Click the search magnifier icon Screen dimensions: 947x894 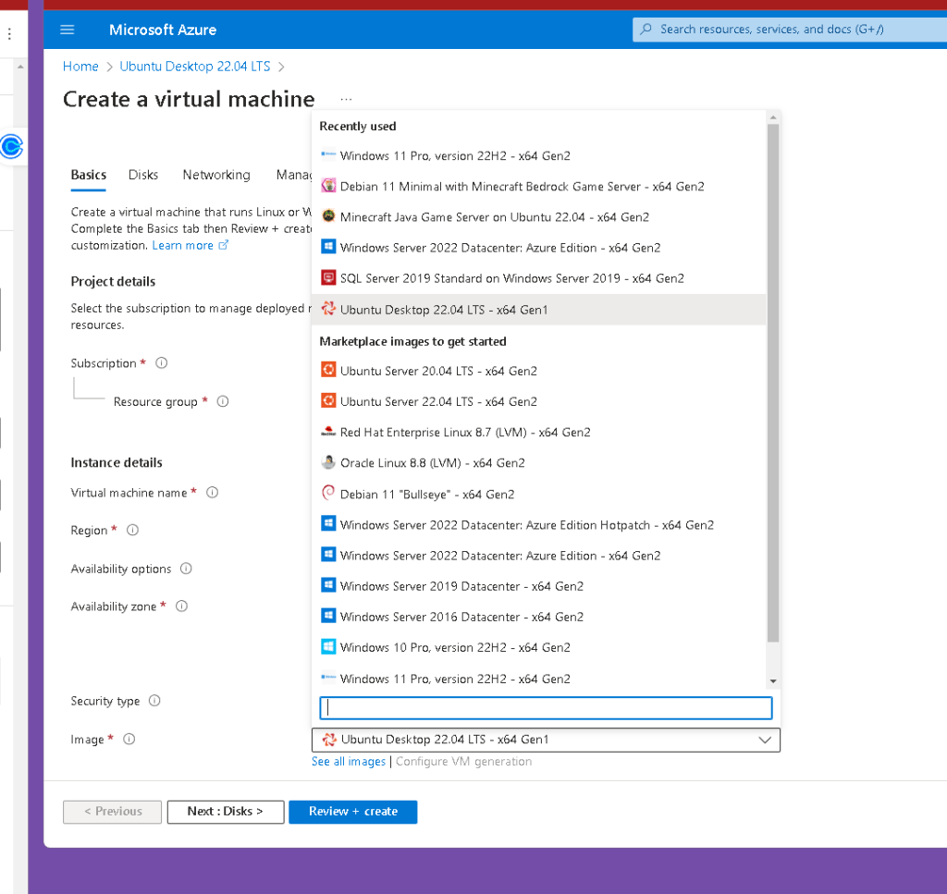(x=646, y=29)
